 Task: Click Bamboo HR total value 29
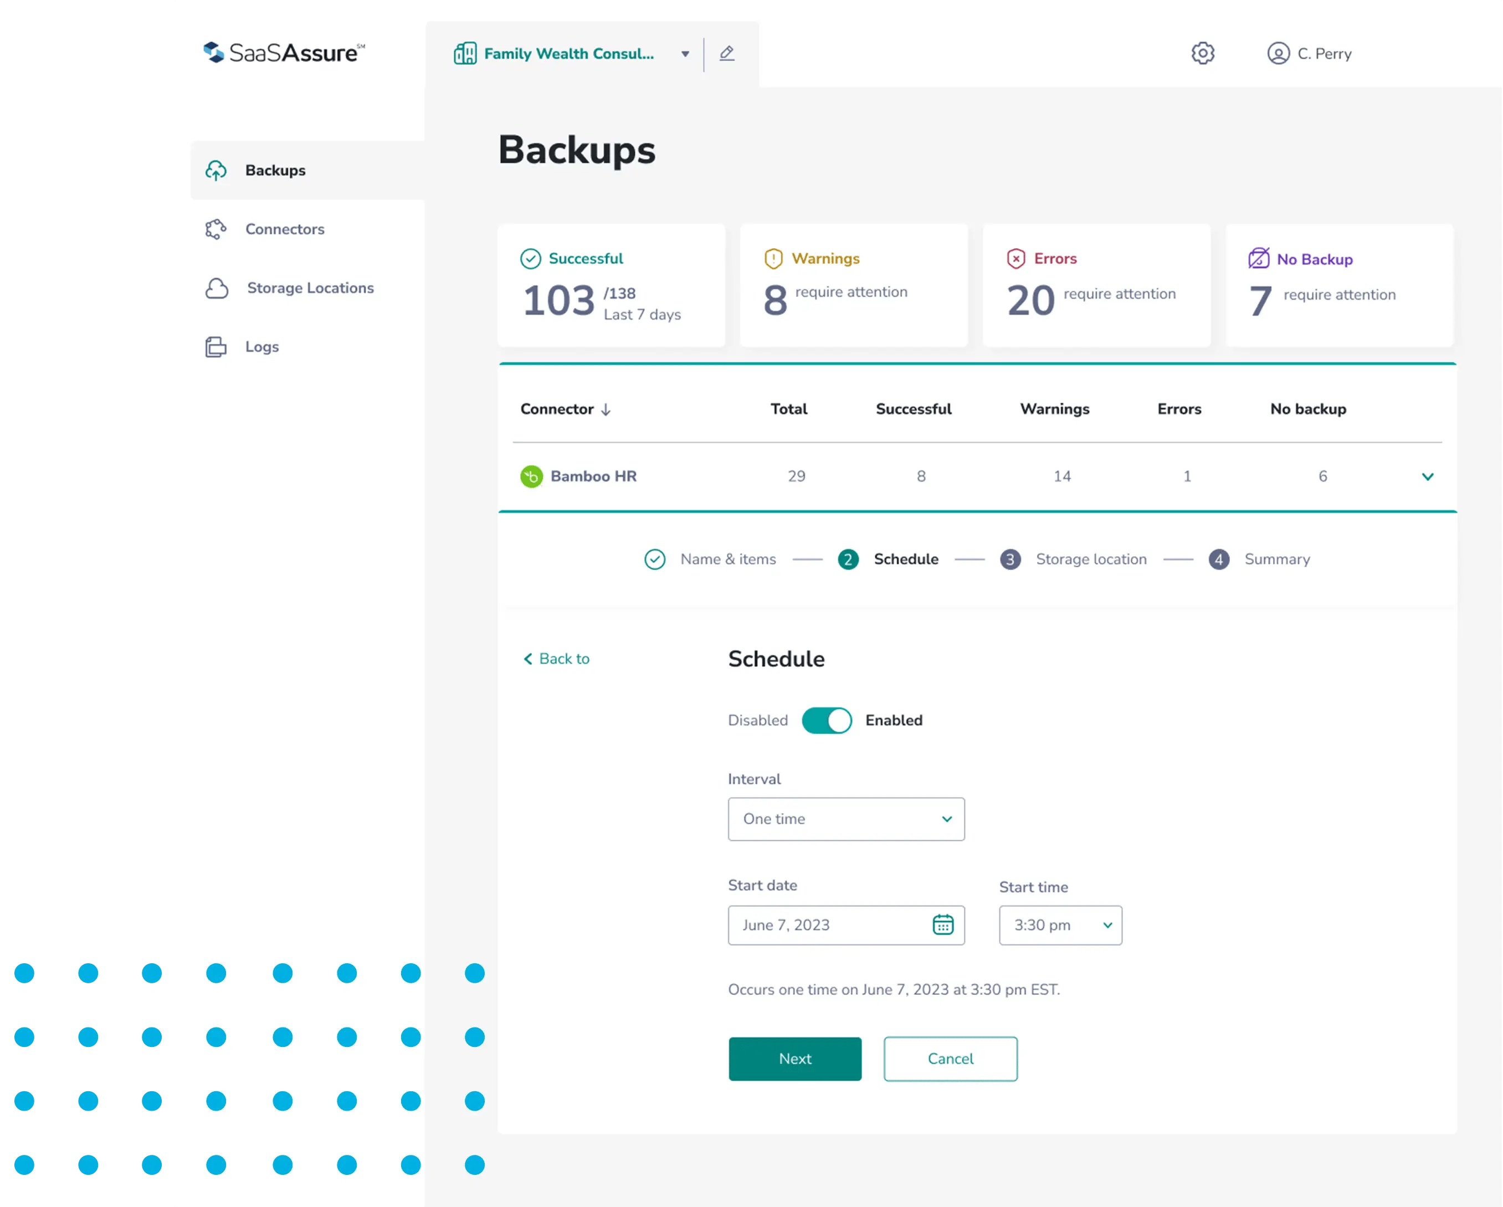[797, 476]
